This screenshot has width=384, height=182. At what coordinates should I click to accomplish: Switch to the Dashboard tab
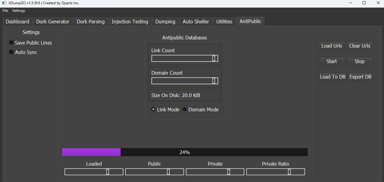click(x=17, y=22)
